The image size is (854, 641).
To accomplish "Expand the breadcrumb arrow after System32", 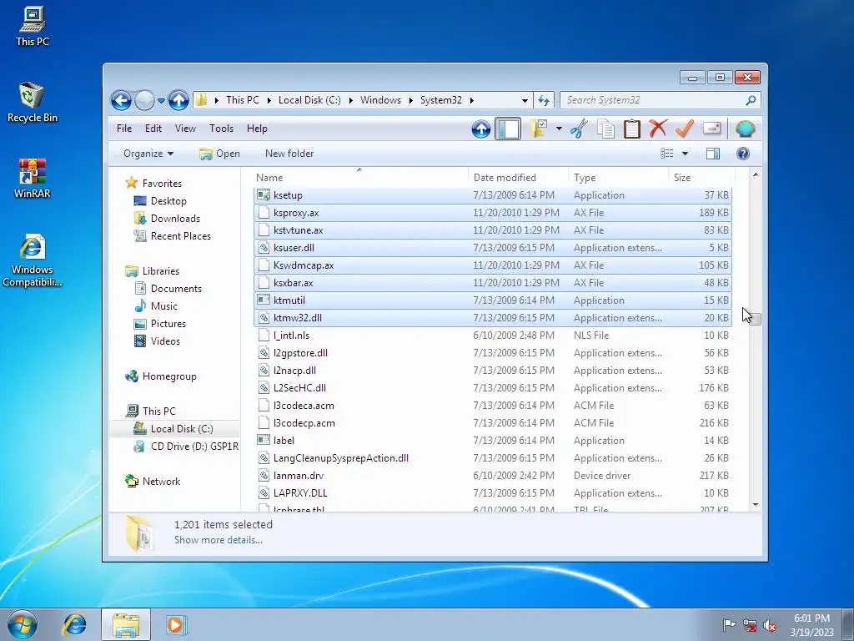I will click(472, 100).
